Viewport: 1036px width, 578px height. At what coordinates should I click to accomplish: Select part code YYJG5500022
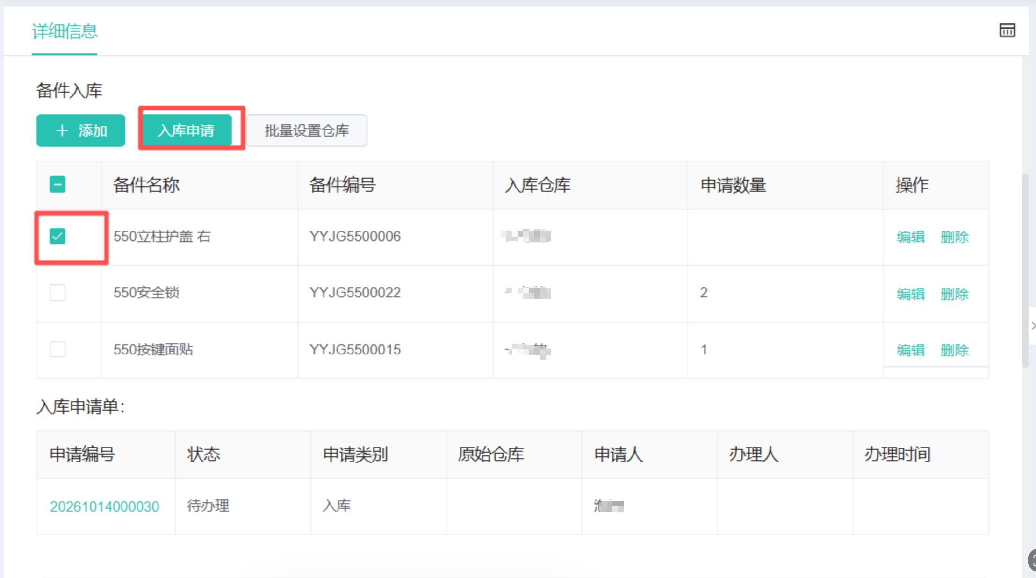point(355,293)
